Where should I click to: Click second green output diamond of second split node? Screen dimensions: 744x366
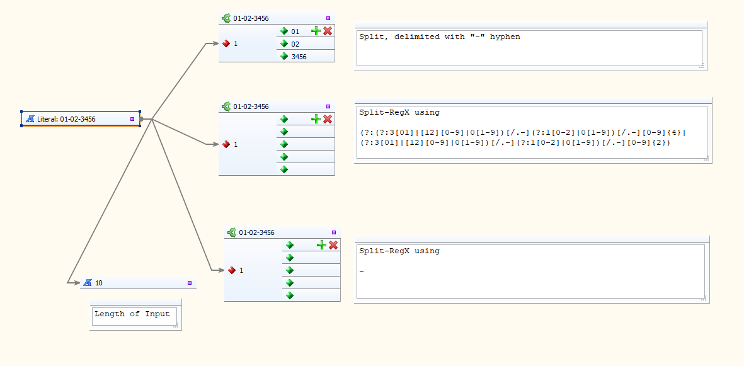284,132
